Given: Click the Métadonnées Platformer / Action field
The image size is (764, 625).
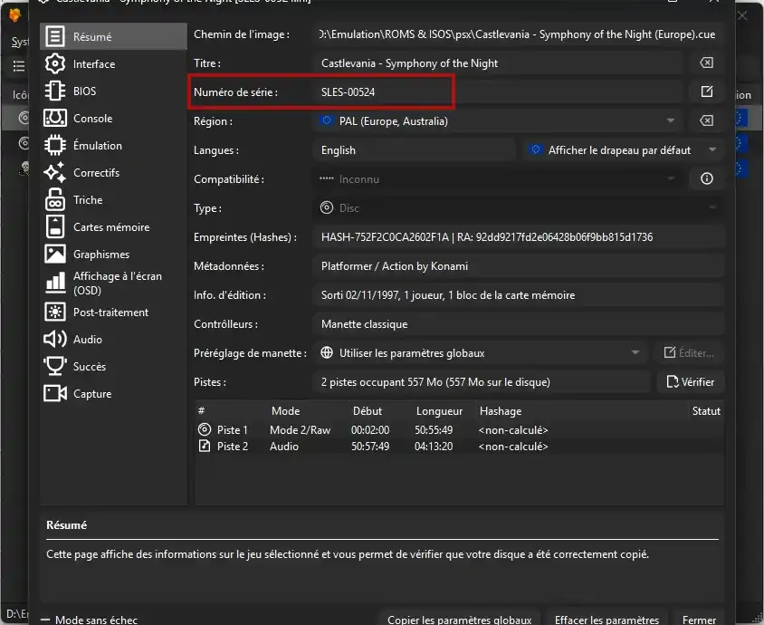Looking at the screenshot, I should click(x=519, y=265).
